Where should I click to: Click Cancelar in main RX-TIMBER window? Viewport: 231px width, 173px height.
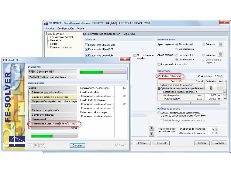click(x=219, y=143)
